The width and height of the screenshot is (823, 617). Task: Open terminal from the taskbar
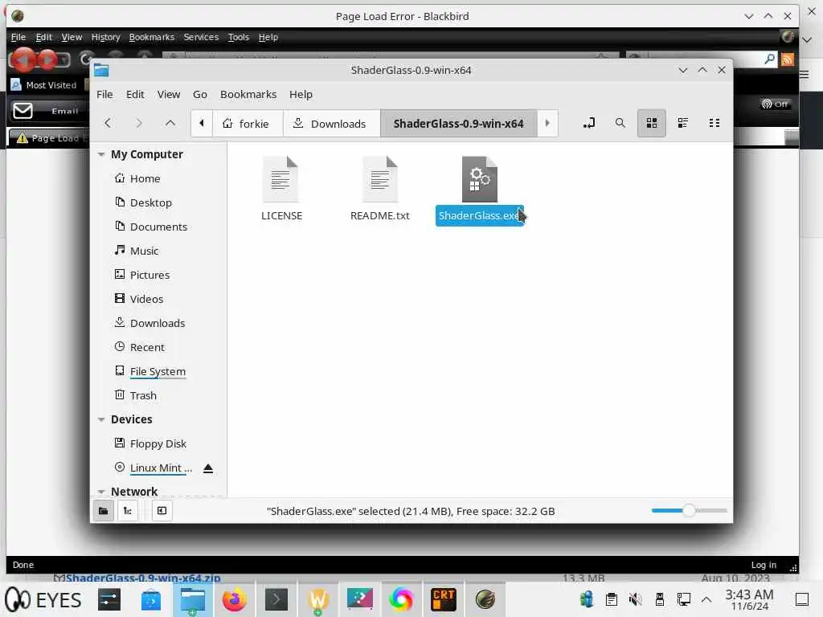point(276,599)
